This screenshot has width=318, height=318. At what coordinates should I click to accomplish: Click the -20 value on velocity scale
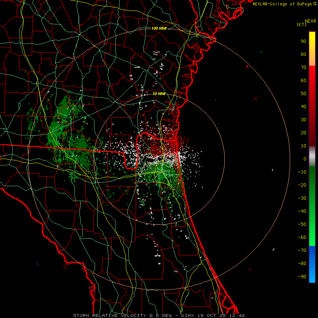302,185
